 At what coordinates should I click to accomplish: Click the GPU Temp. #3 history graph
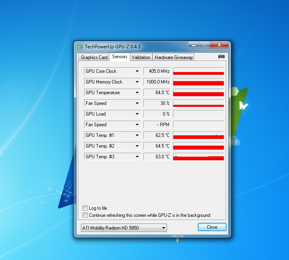[x=199, y=157]
